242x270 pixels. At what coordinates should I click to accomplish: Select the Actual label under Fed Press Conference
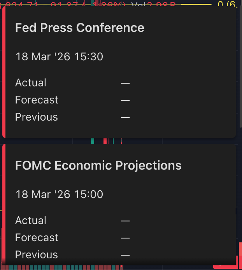[31, 83]
